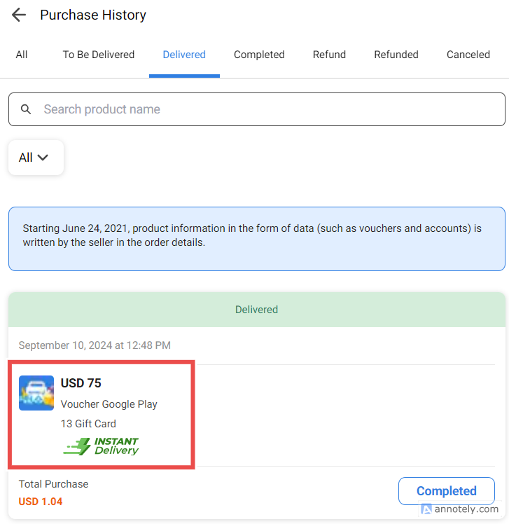
Task: Click the Voucher Google Play text
Action: point(109,404)
